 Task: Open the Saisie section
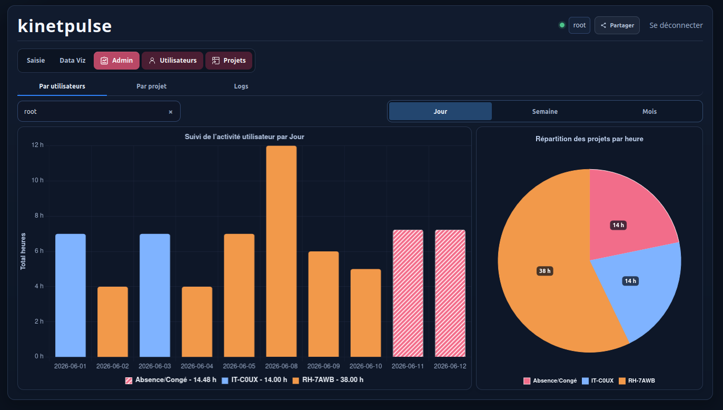click(36, 61)
